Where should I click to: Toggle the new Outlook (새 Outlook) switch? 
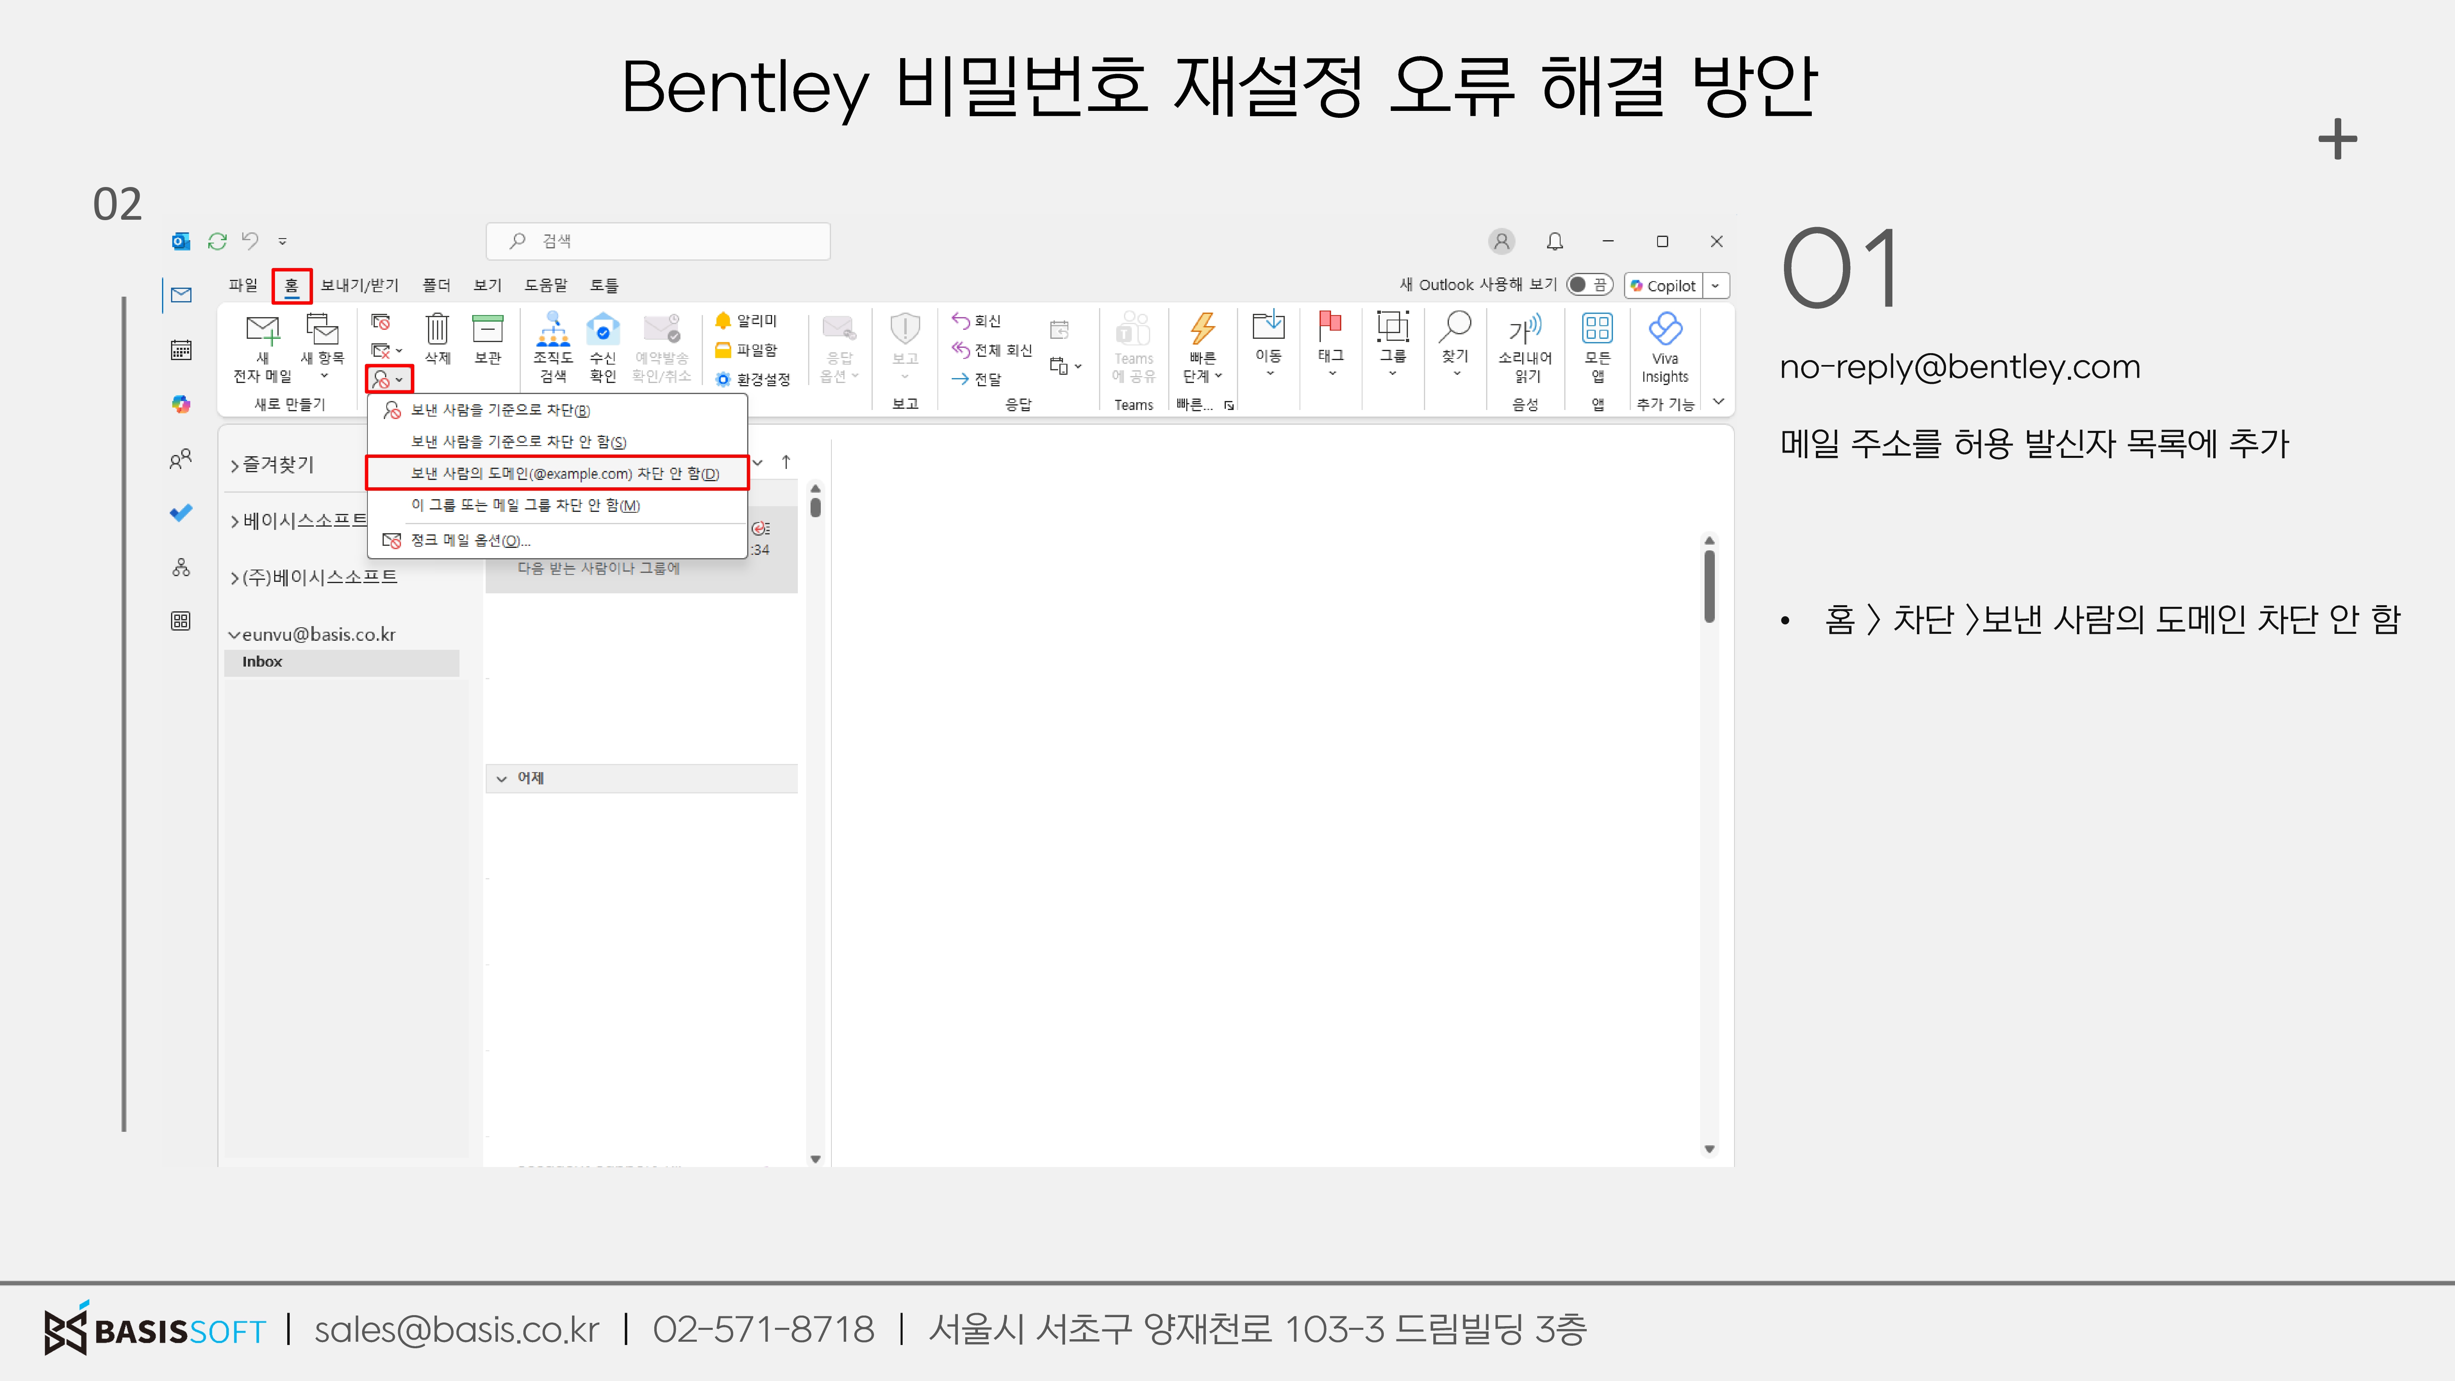[x=1589, y=285]
